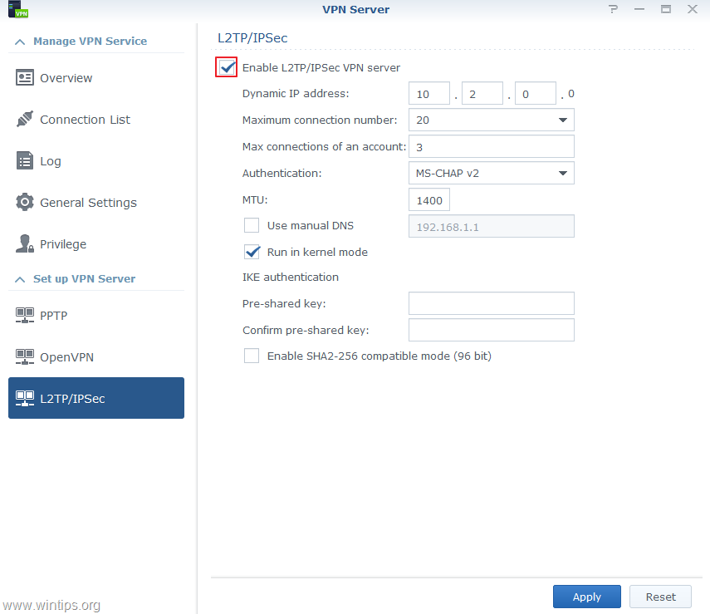Click the Privilege user-lock icon
The width and height of the screenshot is (710, 614).
(24, 243)
